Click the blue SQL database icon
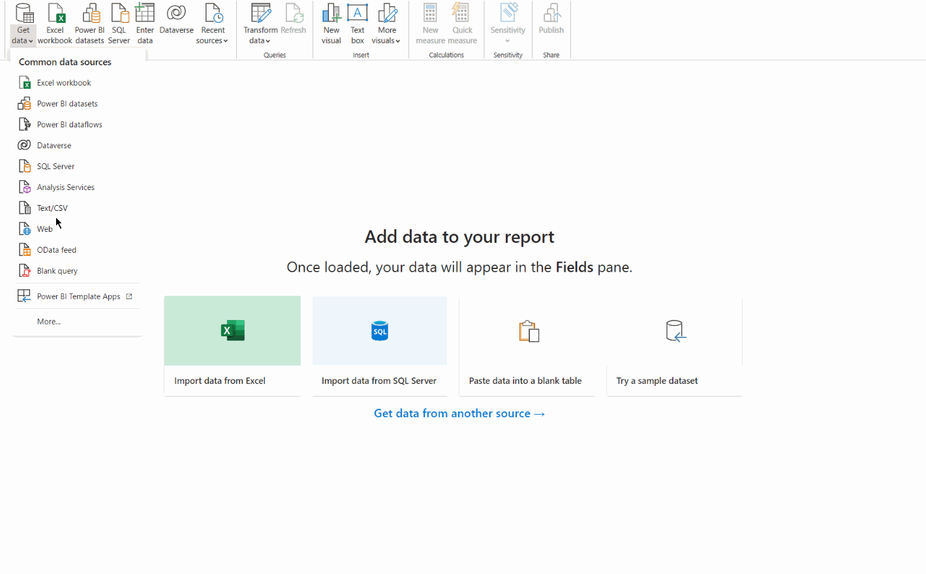The image size is (926, 574). [380, 331]
